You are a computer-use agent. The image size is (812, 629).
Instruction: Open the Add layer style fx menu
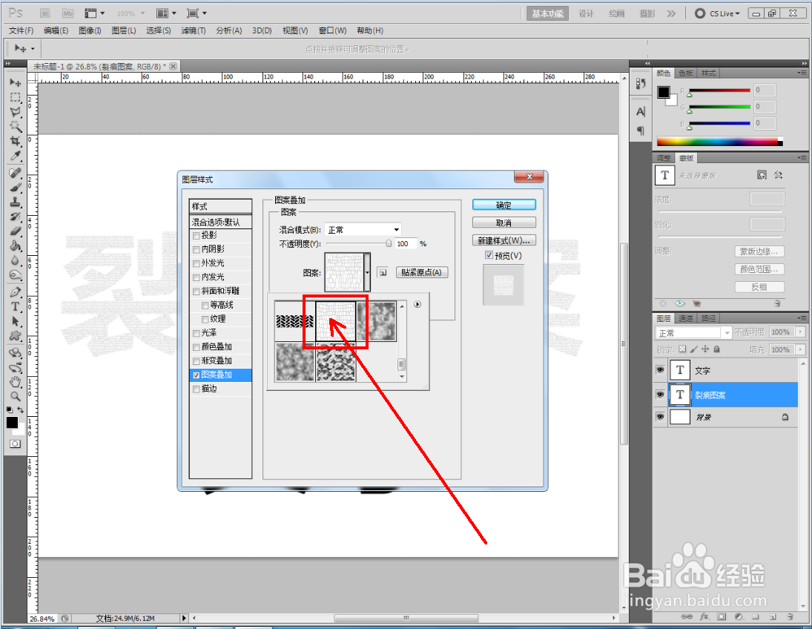coord(704,617)
